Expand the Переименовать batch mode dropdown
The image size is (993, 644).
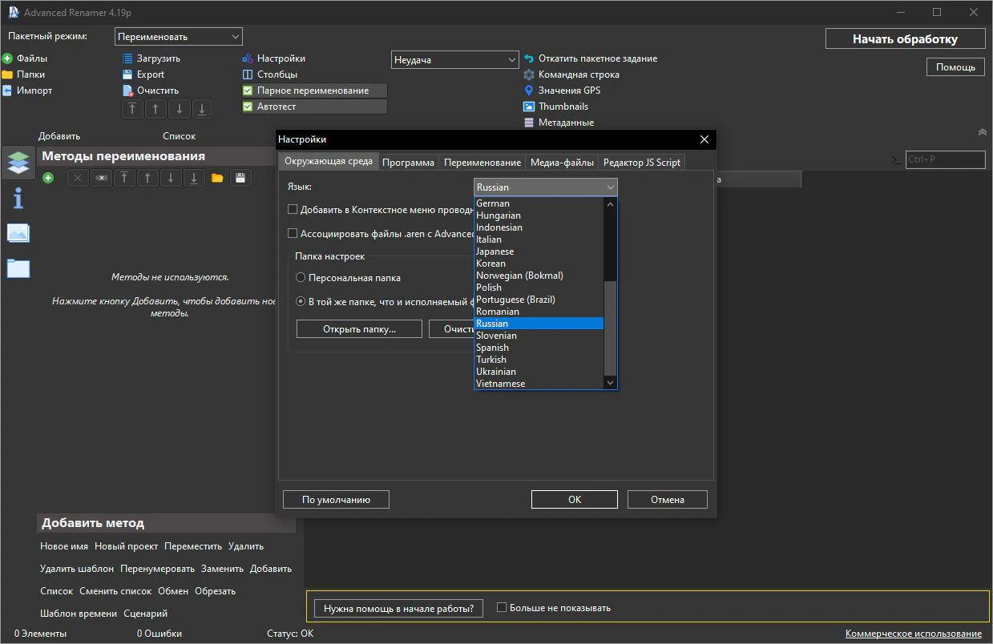pyautogui.click(x=179, y=37)
